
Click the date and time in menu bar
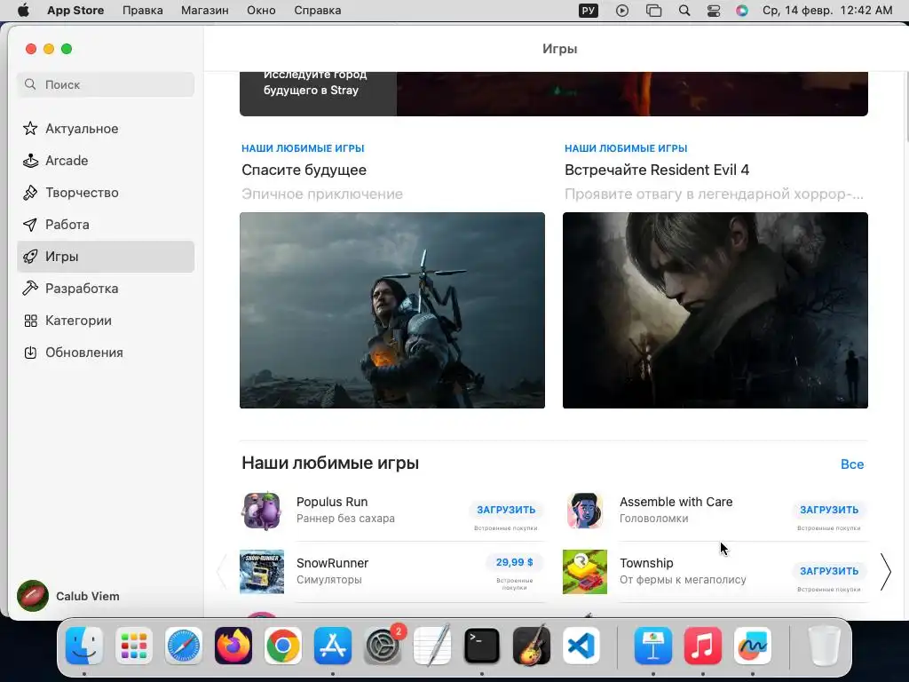click(827, 11)
